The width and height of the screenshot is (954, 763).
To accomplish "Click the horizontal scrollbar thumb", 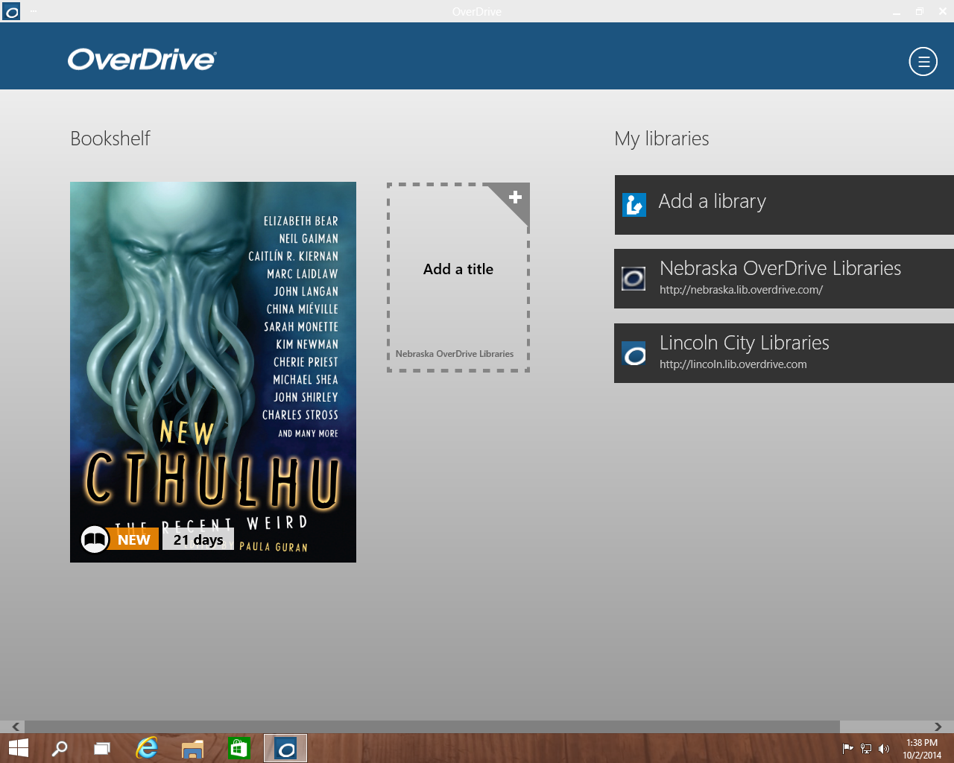I will tap(432, 726).
